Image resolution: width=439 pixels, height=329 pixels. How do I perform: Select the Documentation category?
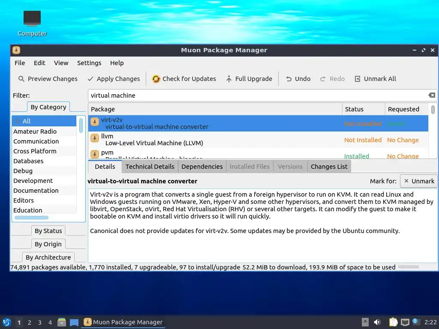44,191
